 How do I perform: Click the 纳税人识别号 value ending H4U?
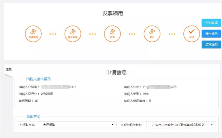[58, 87]
